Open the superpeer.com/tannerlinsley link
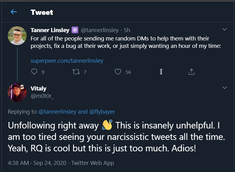This screenshot has width=235, height=172. [x=67, y=61]
